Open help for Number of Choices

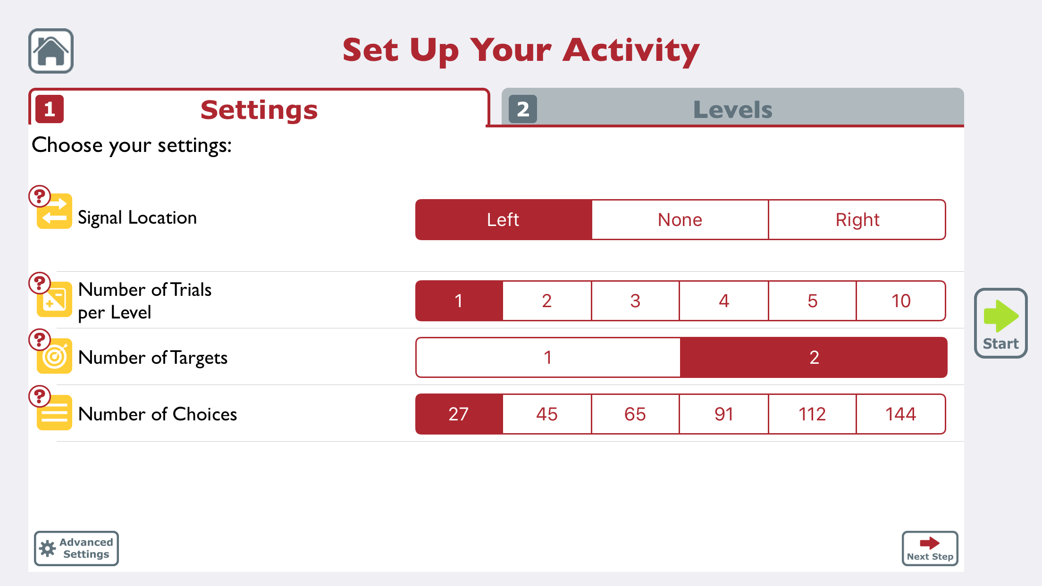(40, 396)
